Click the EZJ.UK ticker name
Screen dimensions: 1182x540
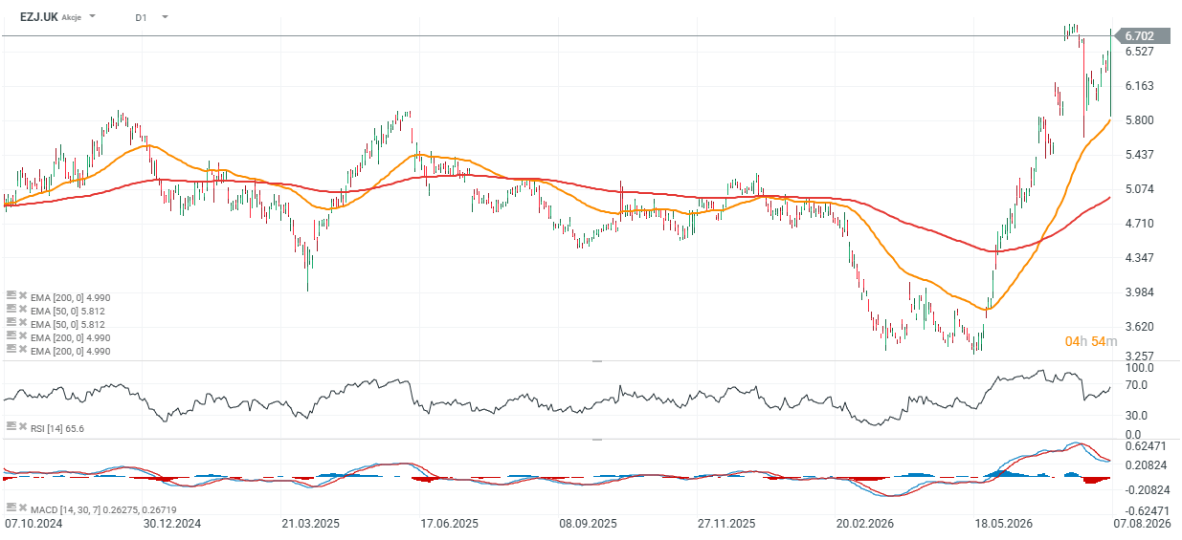[x=39, y=17]
